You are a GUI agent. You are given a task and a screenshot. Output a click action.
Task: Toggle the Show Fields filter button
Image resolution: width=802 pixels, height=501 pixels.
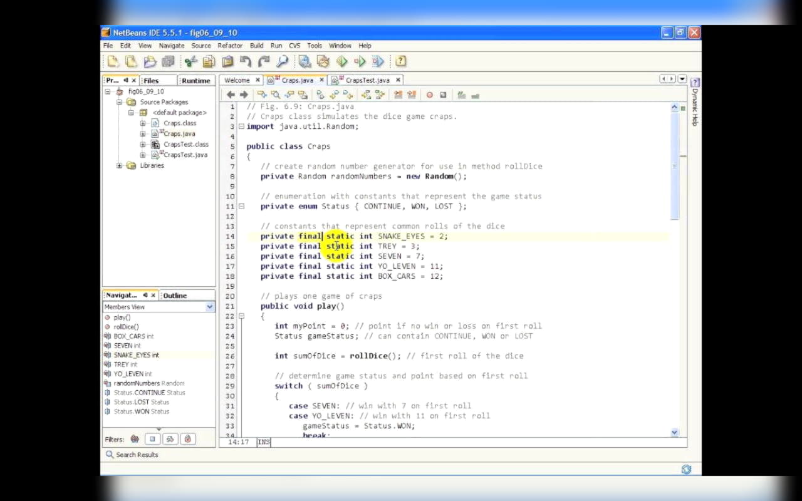coord(152,439)
